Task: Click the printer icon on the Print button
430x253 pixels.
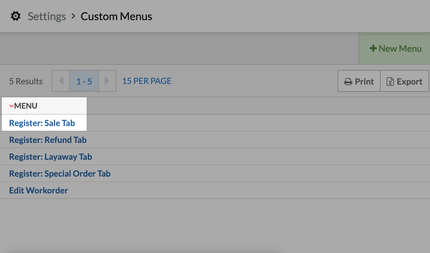Action: [349, 81]
